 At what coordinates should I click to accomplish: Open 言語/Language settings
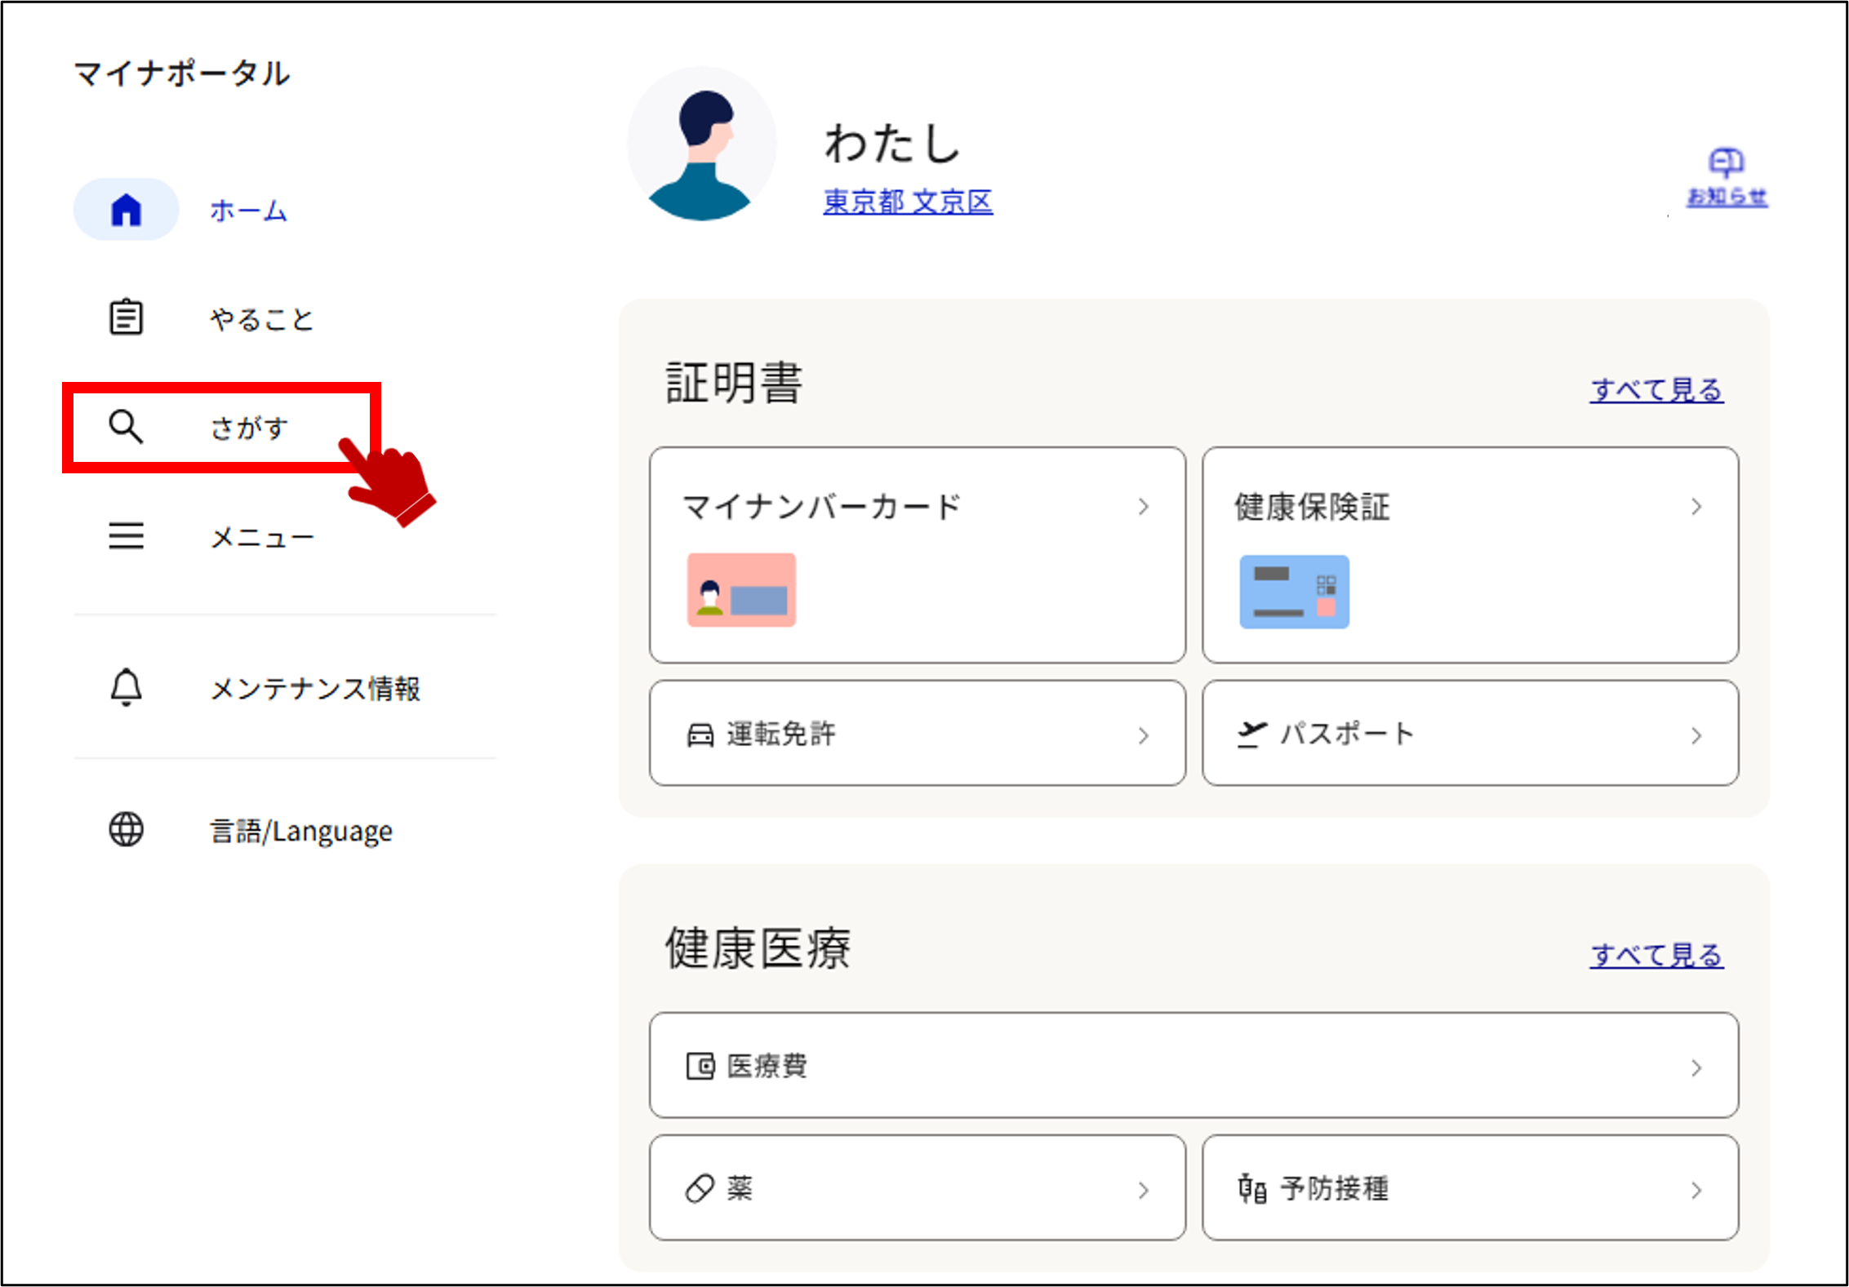[x=301, y=831]
